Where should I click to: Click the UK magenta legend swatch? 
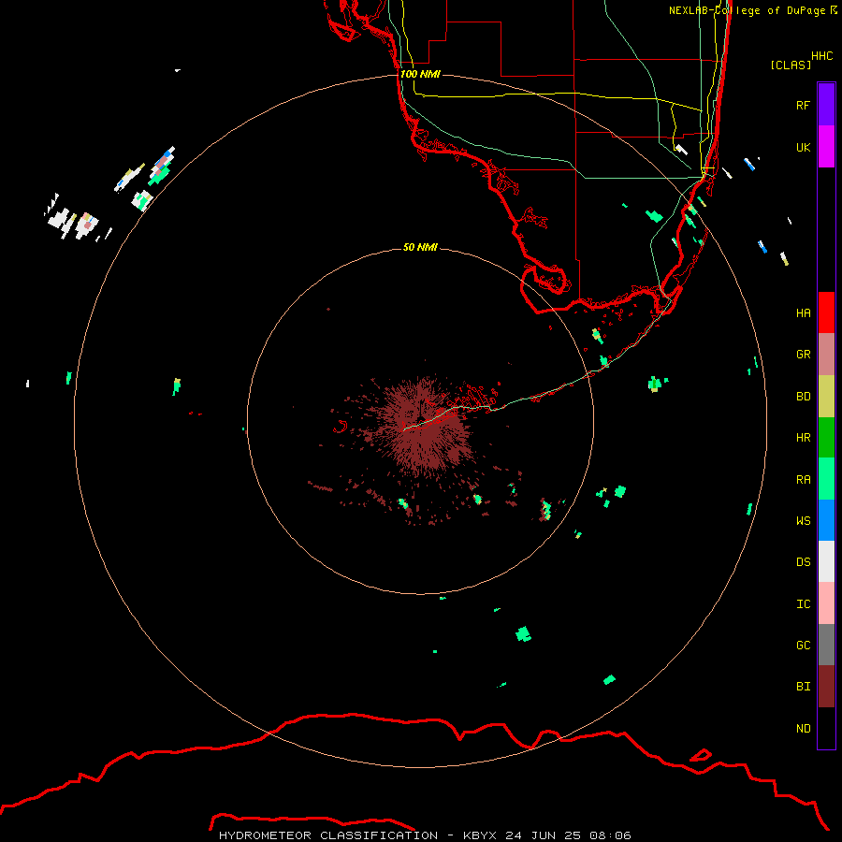point(826,147)
